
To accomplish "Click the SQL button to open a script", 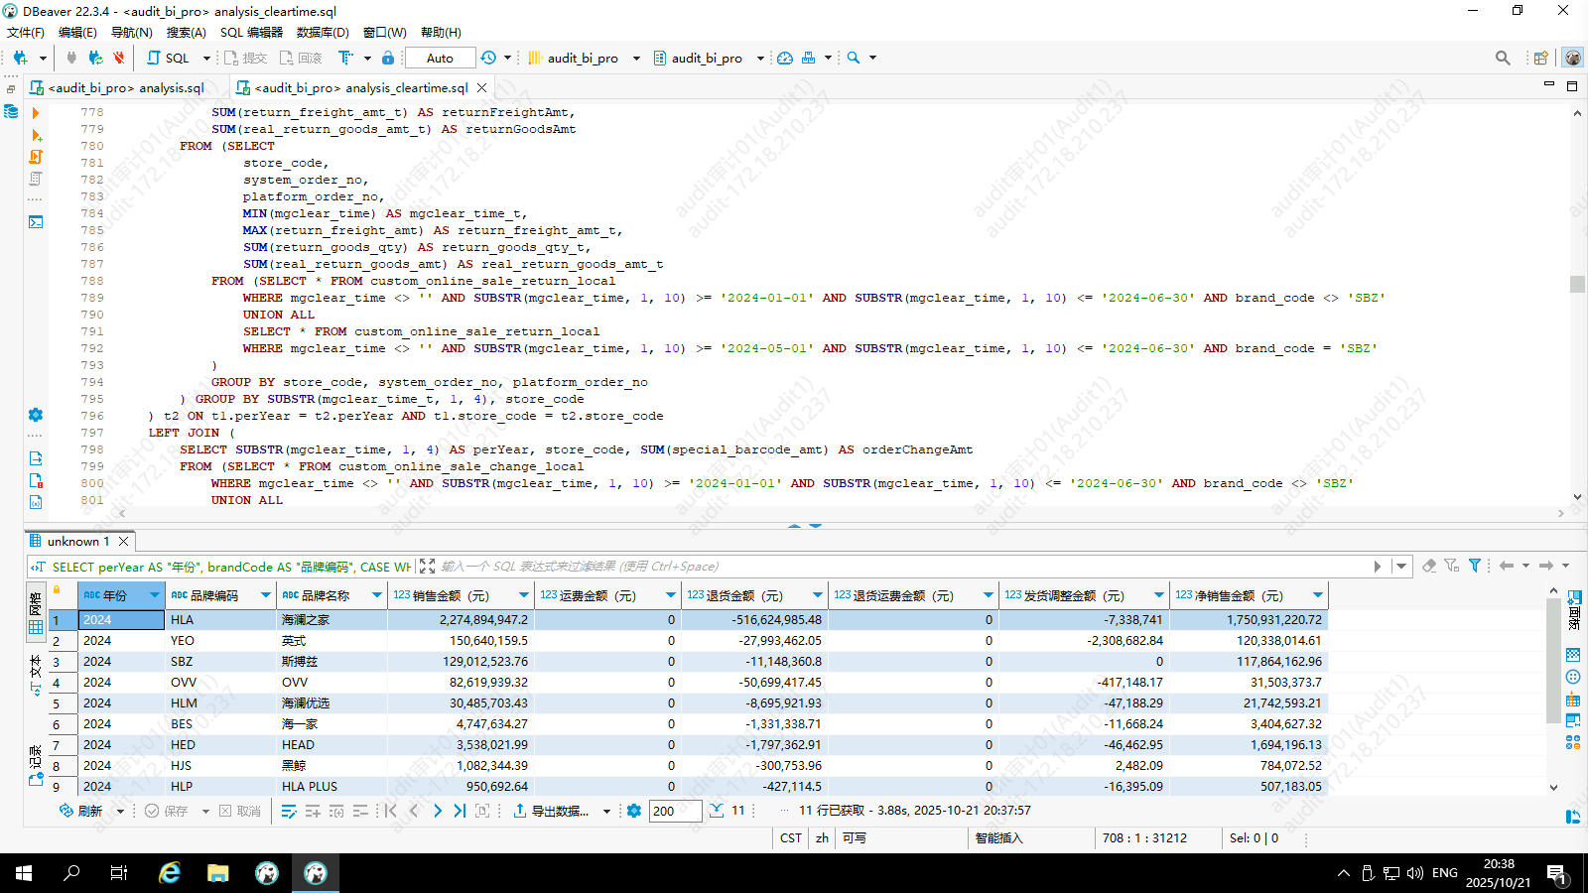I will click(x=169, y=59).
